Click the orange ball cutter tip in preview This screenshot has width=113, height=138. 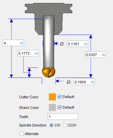pyautogui.click(x=49, y=72)
